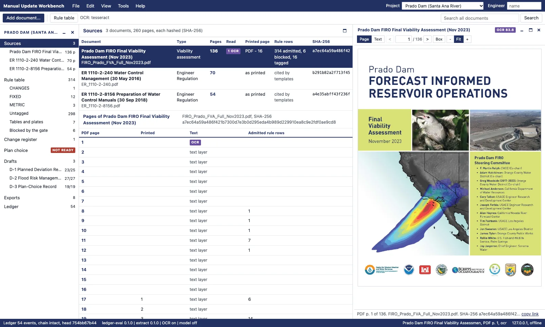Open the Tools menu
This screenshot has width=545, height=327.
click(x=123, y=6)
